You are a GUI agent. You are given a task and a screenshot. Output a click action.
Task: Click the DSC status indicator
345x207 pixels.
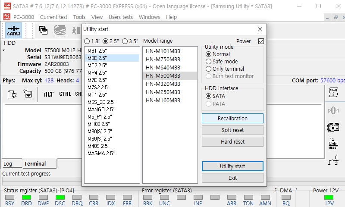pos(60,198)
